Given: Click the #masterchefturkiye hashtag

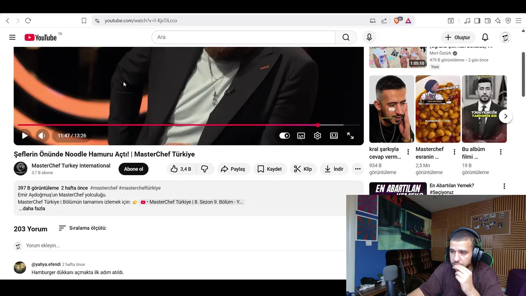Looking at the screenshot, I should click(140, 188).
